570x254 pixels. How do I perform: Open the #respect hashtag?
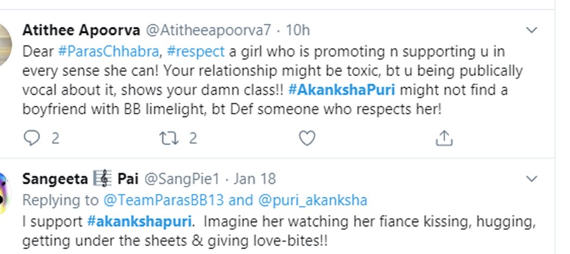(196, 51)
